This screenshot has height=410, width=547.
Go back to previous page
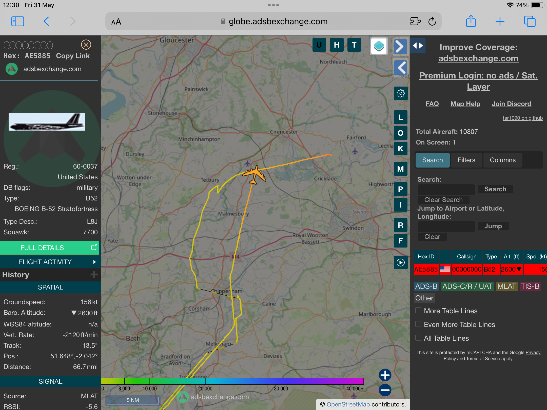coord(46,22)
